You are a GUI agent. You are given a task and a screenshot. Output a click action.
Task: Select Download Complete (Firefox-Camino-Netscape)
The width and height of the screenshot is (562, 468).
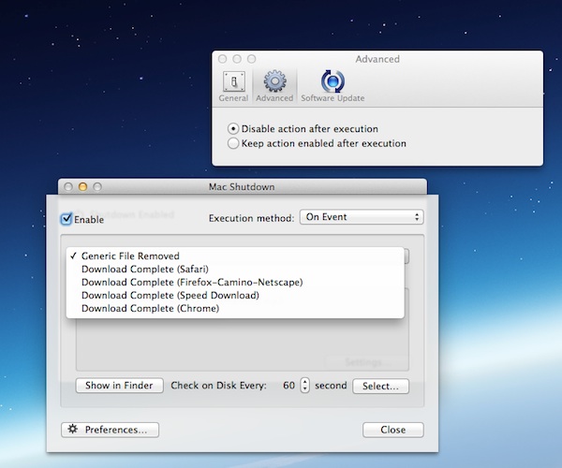click(x=191, y=282)
